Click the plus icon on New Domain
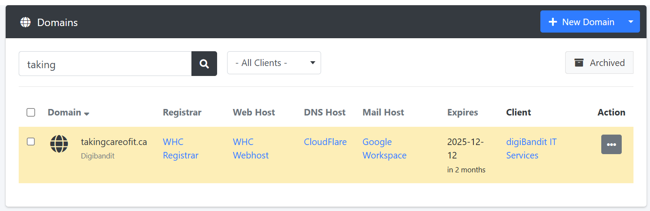Screen dimensions: 650x211 tap(553, 22)
